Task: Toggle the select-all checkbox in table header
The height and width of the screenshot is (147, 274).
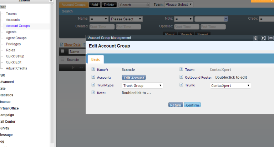Action: [x=62, y=52]
